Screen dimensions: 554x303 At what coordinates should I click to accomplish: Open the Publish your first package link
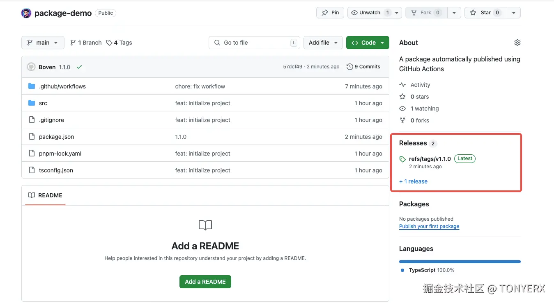click(x=429, y=226)
